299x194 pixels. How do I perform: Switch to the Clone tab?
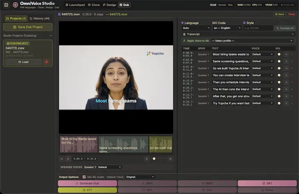(x=94, y=5)
